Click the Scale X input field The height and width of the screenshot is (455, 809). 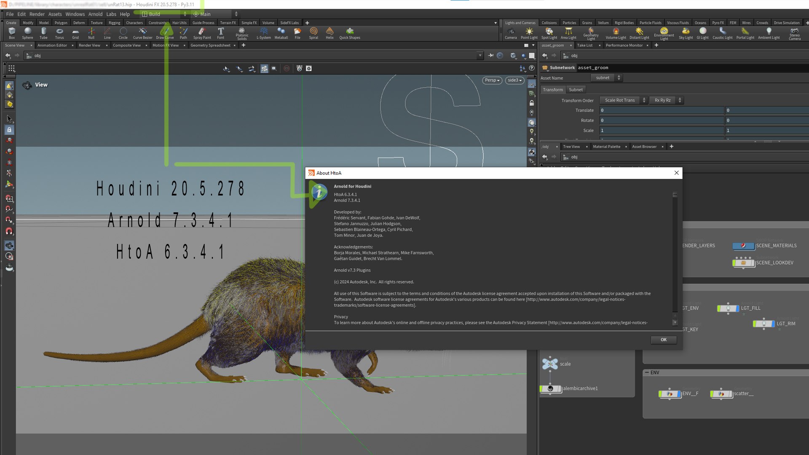click(x=662, y=131)
